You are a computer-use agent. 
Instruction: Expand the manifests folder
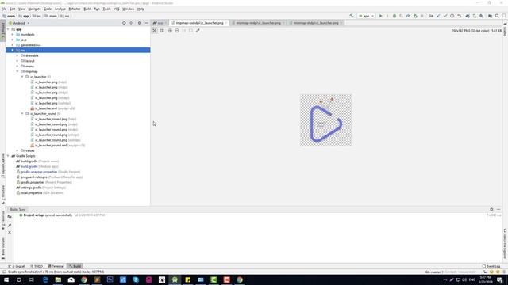tap(13, 34)
